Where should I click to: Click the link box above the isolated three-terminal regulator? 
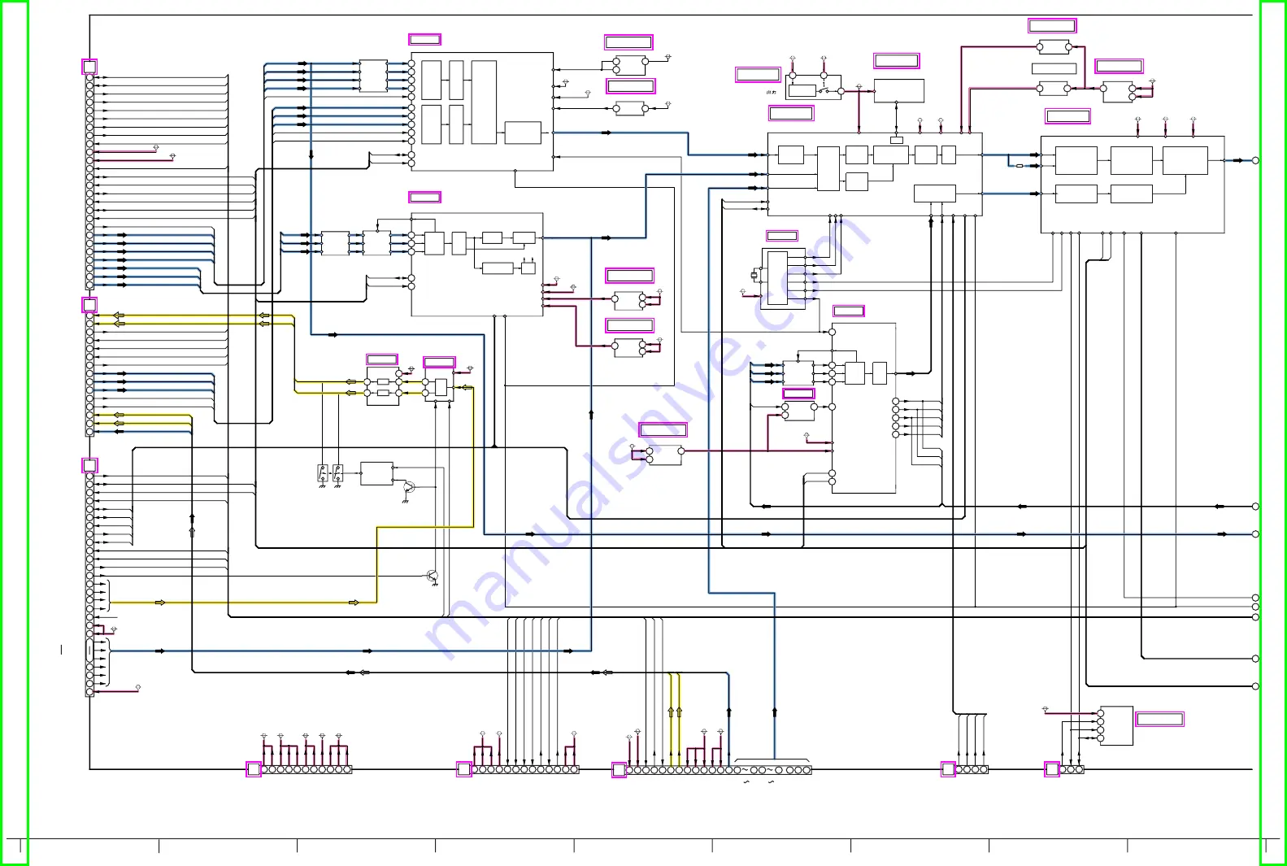[663, 429]
